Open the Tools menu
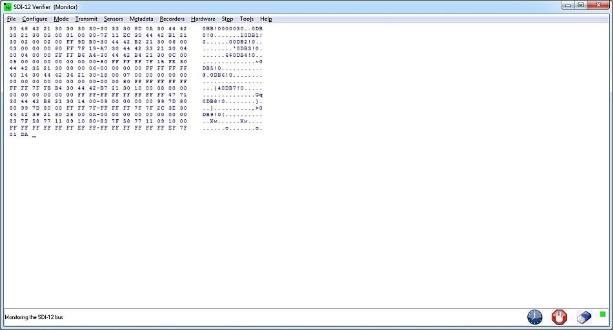 pyautogui.click(x=246, y=19)
